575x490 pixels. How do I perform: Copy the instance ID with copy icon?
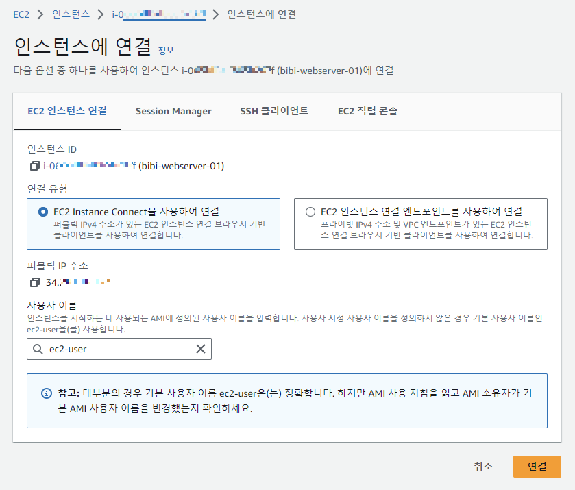[34, 166]
